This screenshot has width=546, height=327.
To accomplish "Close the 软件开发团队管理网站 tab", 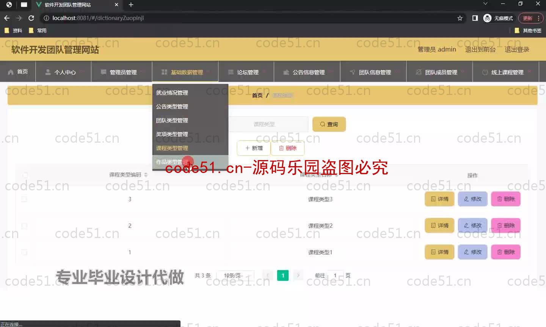I will pos(116,5).
